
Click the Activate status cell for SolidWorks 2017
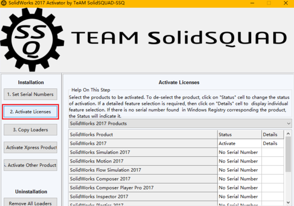click(x=239, y=144)
